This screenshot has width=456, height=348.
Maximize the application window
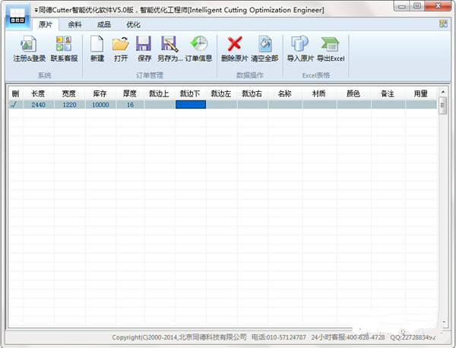click(x=417, y=6)
